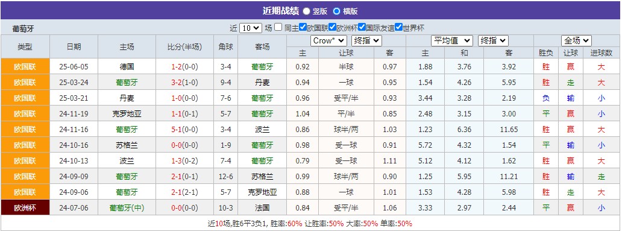
Task: Open the recent matches count dropdown showing 10
Action: point(251,28)
